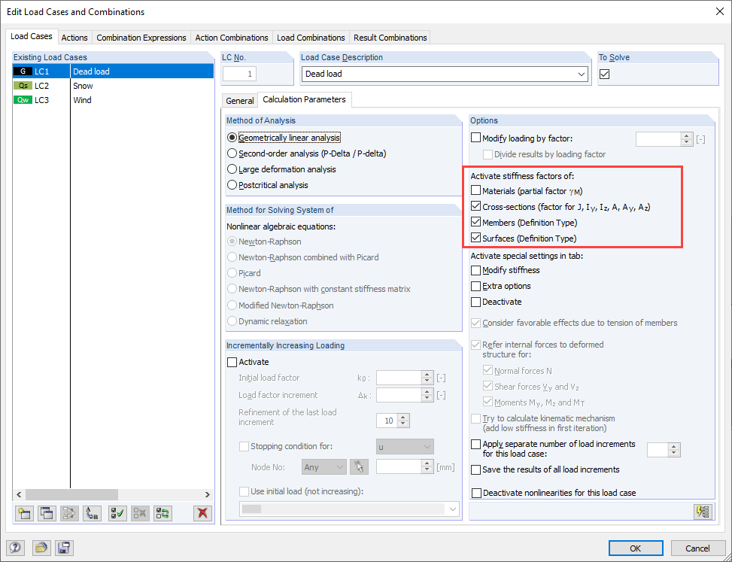
Task: Confirm the dialog with OK
Action: [x=636, y=548]
